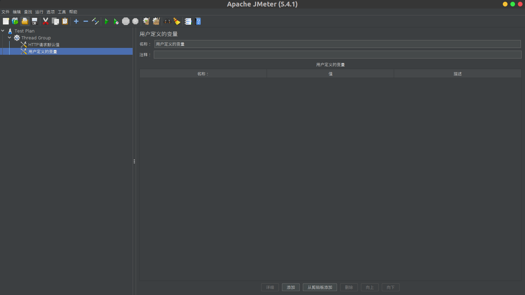Open Search with binoculars icon
The height and width of the screenshot is (295, 525).
[167, 21]
